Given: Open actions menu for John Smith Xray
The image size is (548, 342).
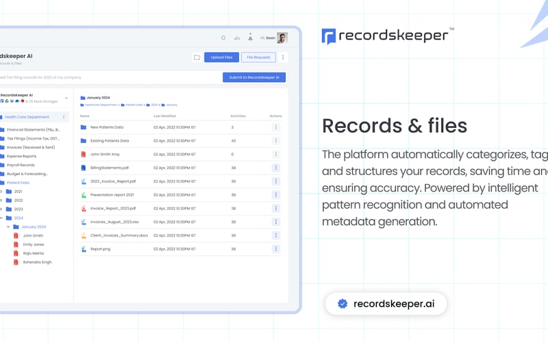Looking at the screenshot, I should (276, 155).
